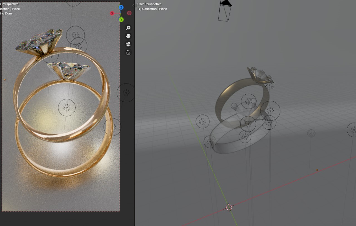Click the red X axis gizmo ball
The width and height of the screenshot is (356, 226).
112,13
